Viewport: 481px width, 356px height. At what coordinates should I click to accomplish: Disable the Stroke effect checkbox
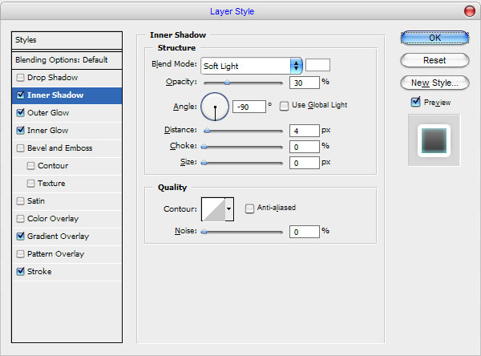(20, 271)
